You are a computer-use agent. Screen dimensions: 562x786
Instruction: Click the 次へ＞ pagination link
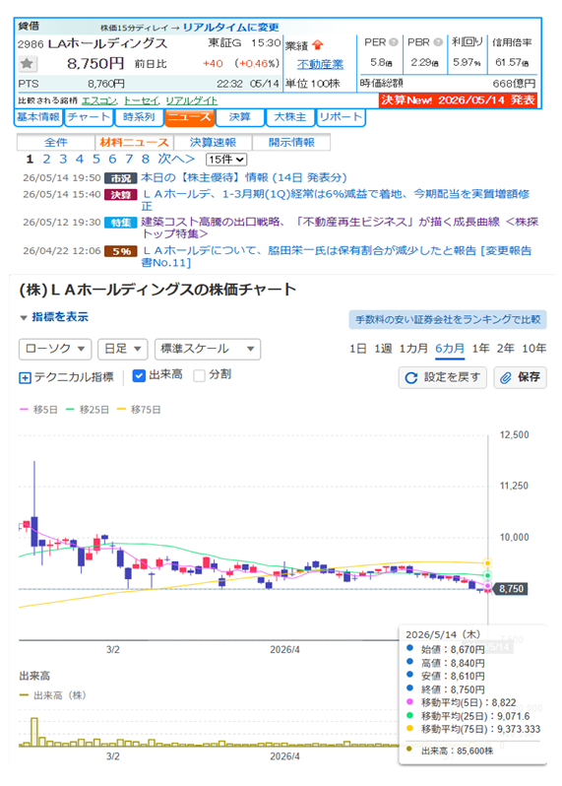click(176, 160)
